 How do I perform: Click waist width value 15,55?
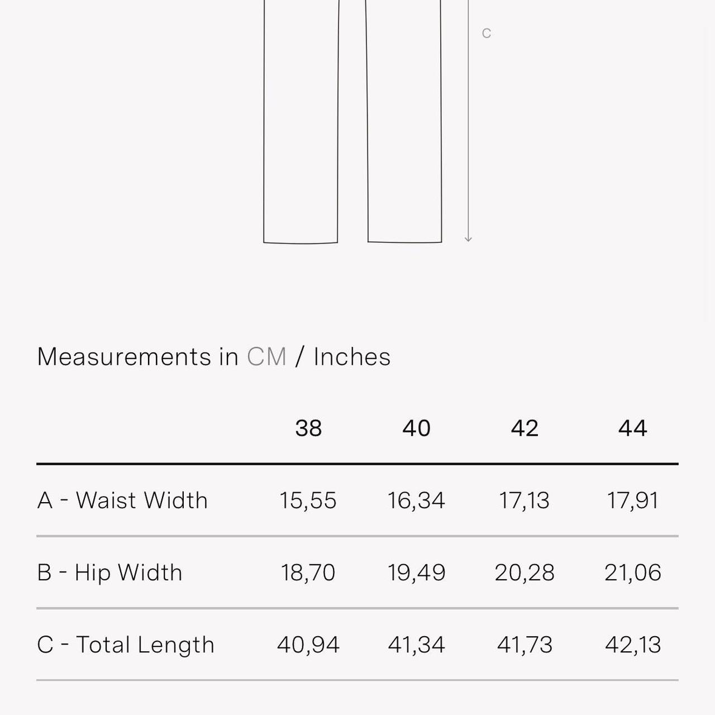308,500
